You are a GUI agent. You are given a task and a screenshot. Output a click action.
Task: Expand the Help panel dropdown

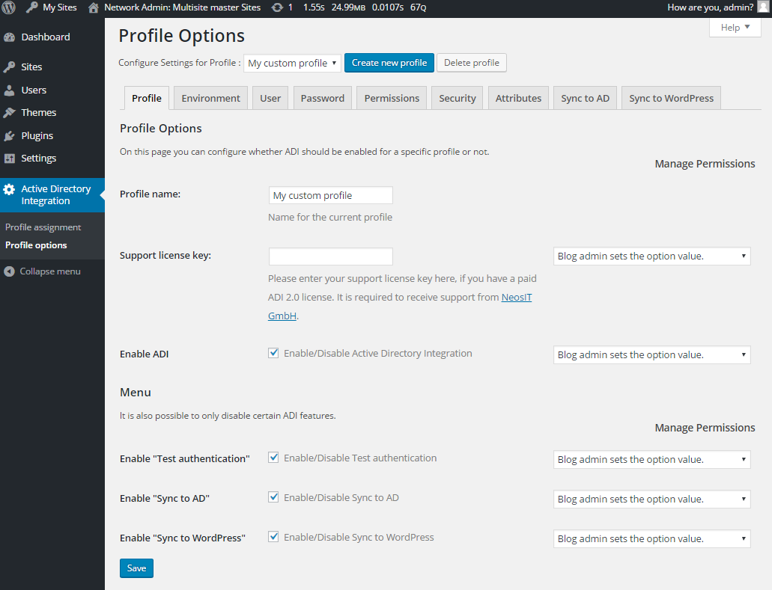735,28
